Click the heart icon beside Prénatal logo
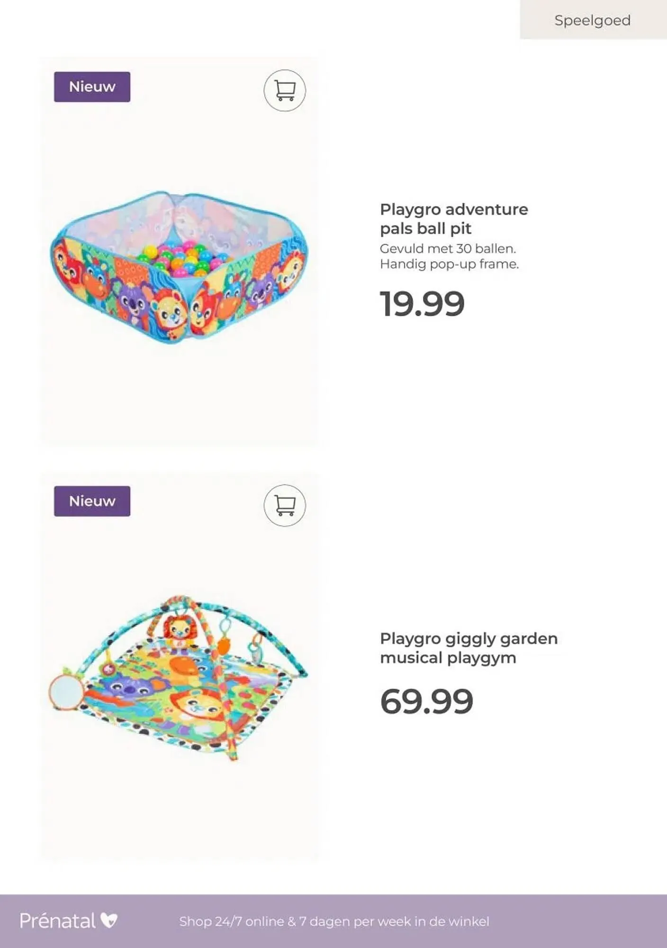This screenshot has height=948, width=667. pos(109,921)
